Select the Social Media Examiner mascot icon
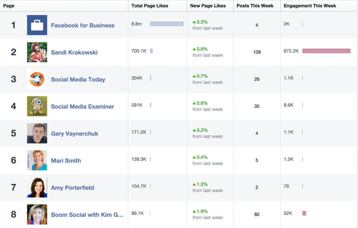The height and width of the screenshot is (228, 358). pyautogui.click(x=37, y=106)
